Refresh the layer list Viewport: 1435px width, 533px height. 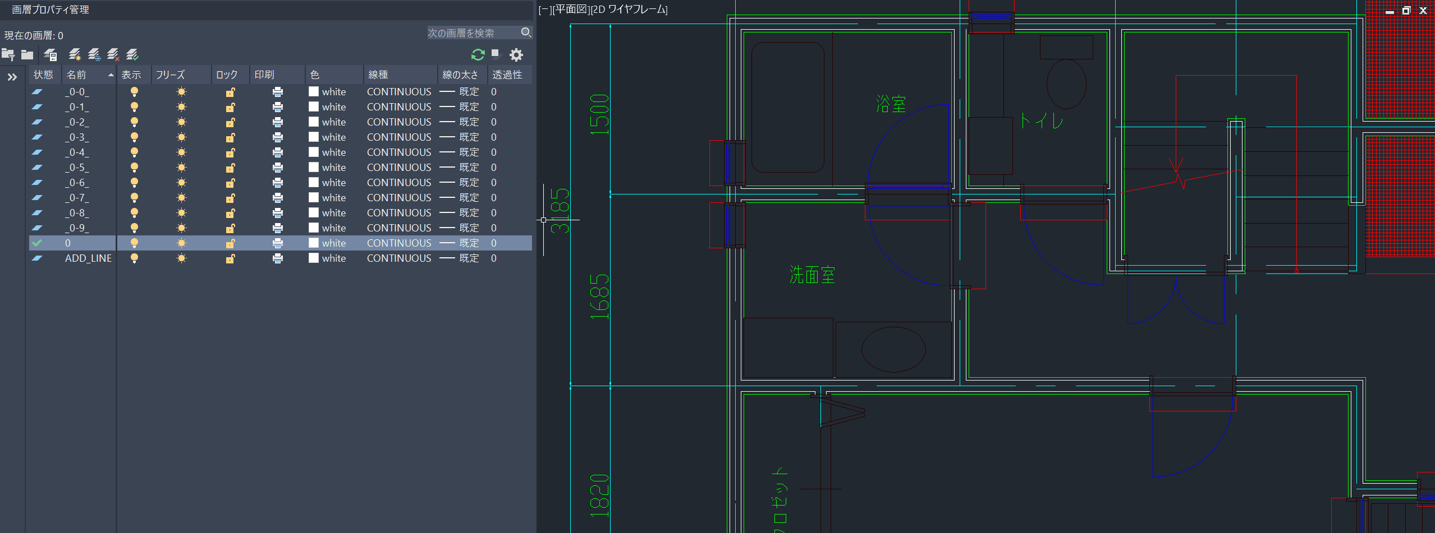(478, 55)
